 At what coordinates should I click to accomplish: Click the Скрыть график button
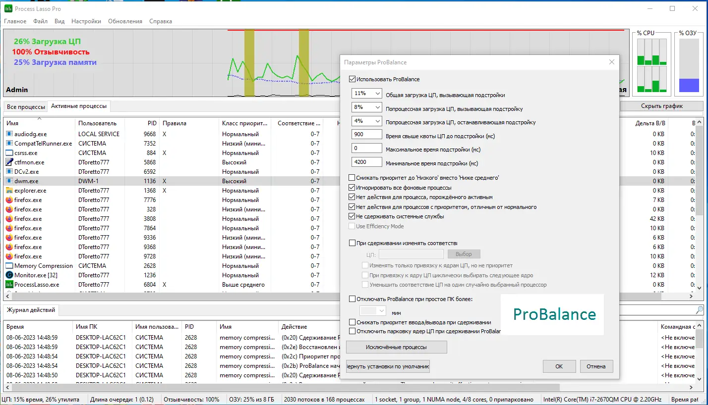tap(661, 106)
